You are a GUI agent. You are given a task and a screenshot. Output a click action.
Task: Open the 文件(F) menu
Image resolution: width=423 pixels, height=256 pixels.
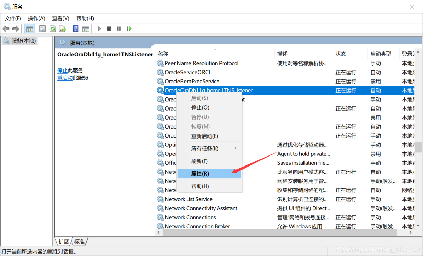tap(13, 18)
